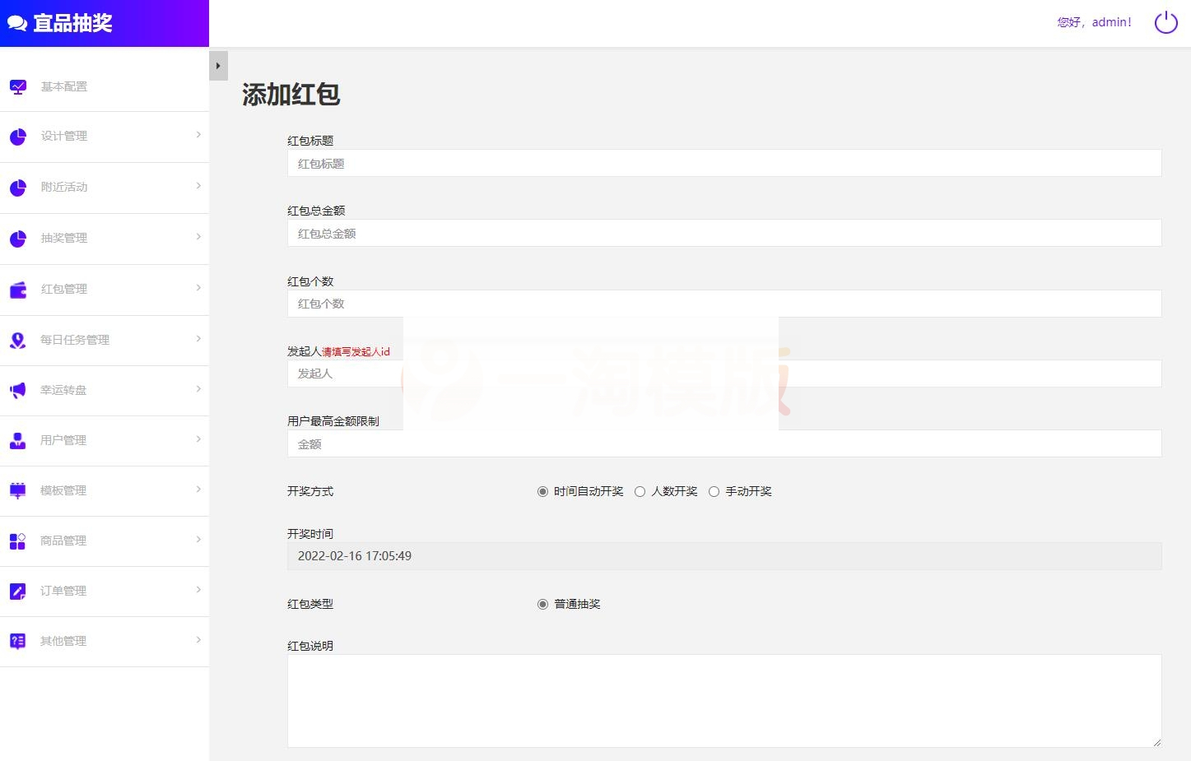Open the 模板管理 template icon
This screenshot has height=761, width=1191.
click(17, 490)
